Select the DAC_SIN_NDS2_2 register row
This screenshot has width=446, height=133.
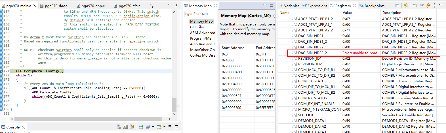(312, 53)
